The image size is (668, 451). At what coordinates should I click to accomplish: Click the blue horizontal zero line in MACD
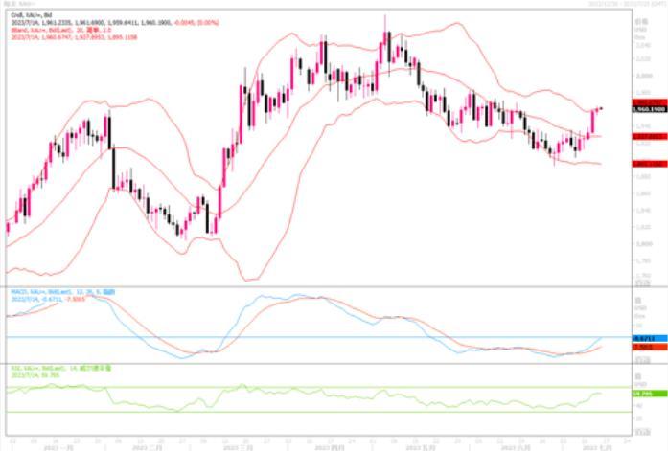click(x=288, y=336)
